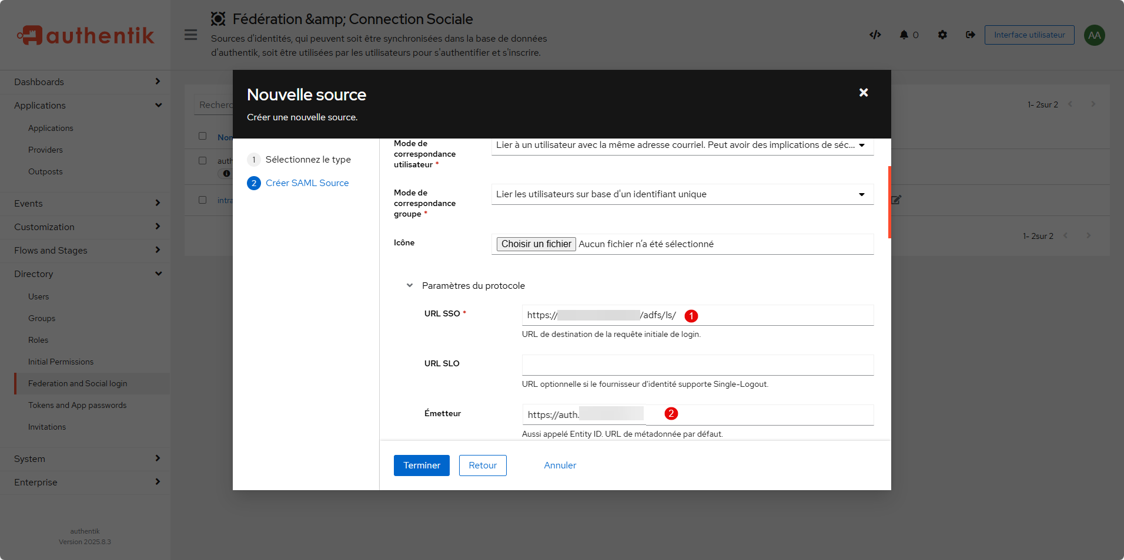
Task: Collapse Paramètres du protocole section
Action: (410, 286)
